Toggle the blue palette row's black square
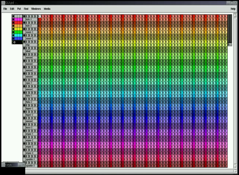Viewport: 239px width, 175px height. 13,39
